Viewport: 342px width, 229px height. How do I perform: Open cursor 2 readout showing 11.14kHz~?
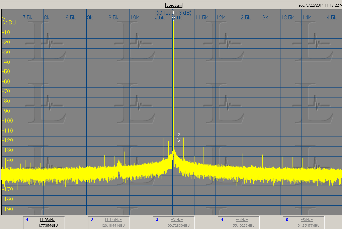pyautogui.click(x=109, y=222)
